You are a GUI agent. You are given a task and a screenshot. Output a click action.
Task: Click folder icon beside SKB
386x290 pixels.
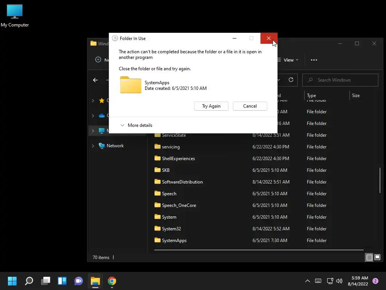click(157, 170)
